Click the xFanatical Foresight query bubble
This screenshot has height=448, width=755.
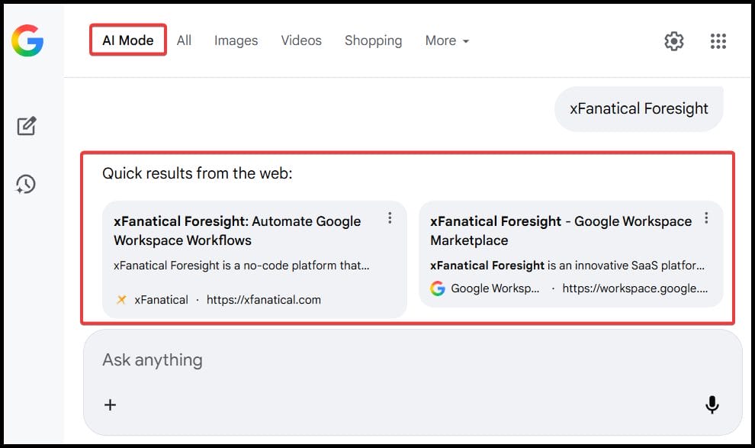(x=638, y=108)
